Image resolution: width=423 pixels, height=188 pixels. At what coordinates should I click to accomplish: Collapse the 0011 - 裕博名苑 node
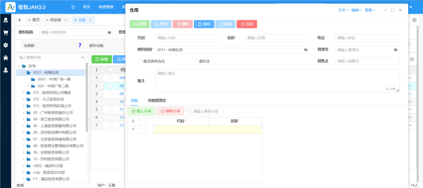[x=24, y=73]
